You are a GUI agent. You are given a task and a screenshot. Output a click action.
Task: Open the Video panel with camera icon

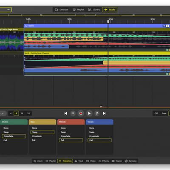tap(91, 161)
